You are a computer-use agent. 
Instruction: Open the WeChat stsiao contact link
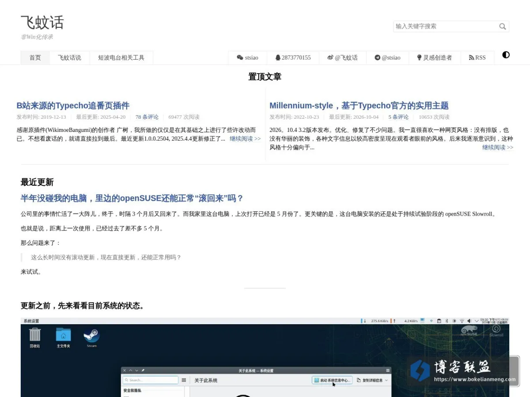point(247,58)
